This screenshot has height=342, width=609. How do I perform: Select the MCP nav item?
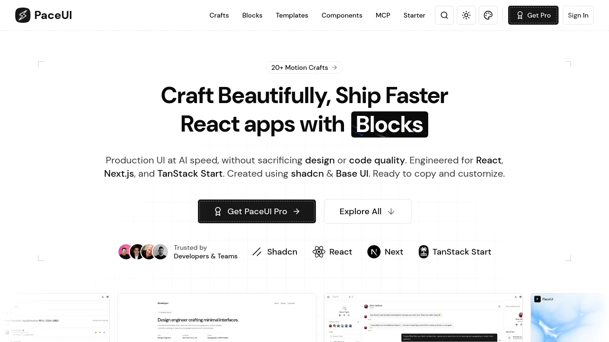(x=383, y=15)
